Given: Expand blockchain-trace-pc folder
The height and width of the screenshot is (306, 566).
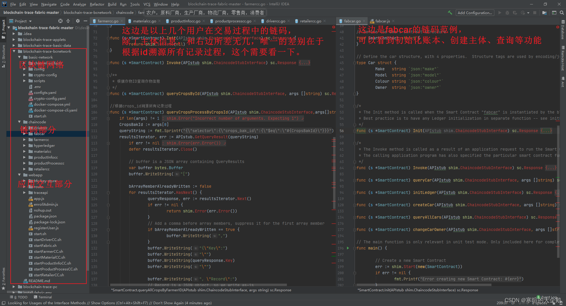Looking at the screenshot, I should point(14,287).
